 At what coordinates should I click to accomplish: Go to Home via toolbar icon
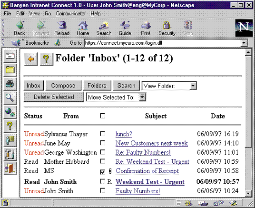click(83, 28)
